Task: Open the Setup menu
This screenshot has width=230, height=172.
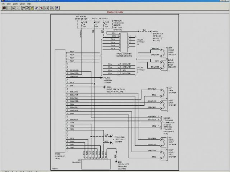Action: click(x=22, y=4)
